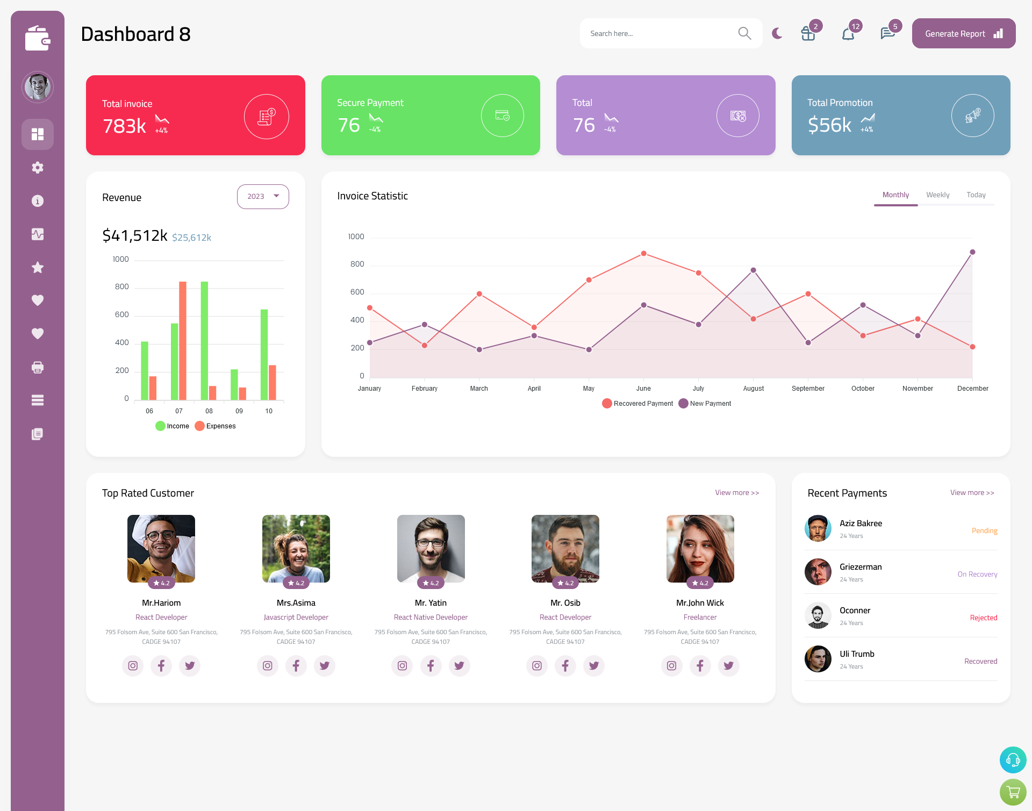
Task: Click the notifications bell icon
Action: 848,33
